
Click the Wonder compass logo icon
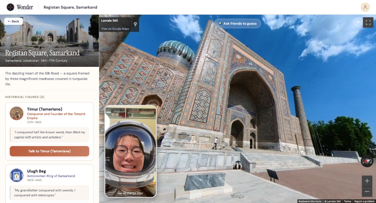(11, 7)
